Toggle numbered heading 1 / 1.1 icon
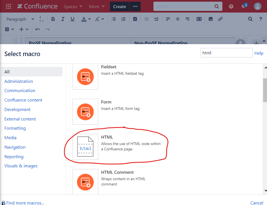Viewport: 267px width, 205px height. point(41,19)
